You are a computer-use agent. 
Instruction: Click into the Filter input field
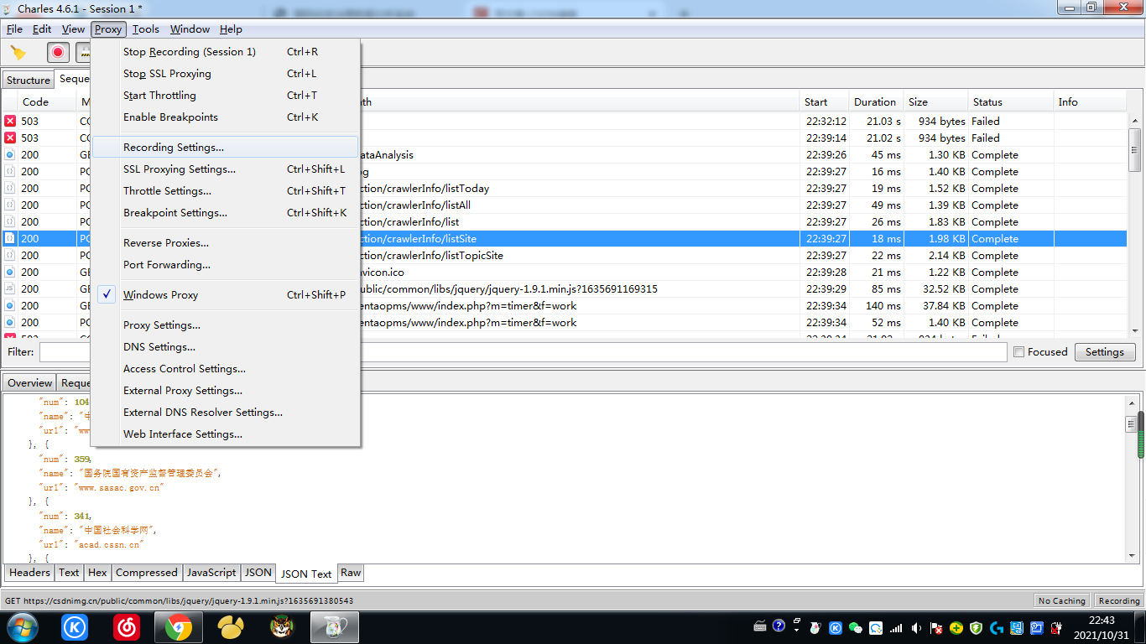point(523,352)
